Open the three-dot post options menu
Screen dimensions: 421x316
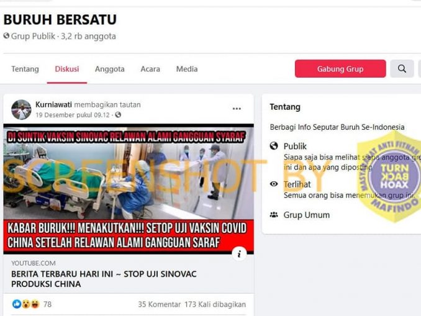(x=237, y=109)
